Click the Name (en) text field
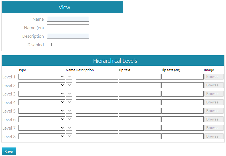The image size is (226, 156). (68, 28)
